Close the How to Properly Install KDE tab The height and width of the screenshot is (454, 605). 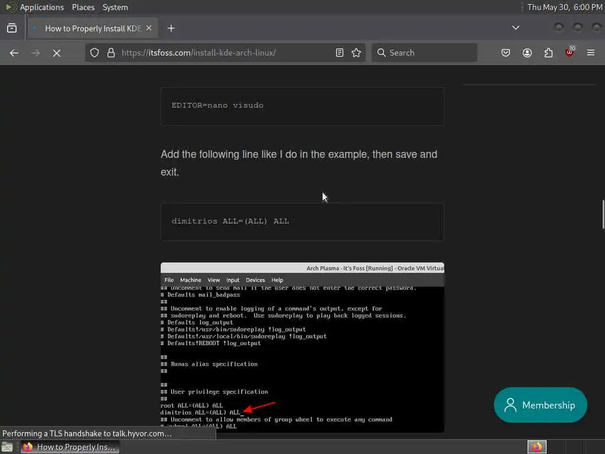(149, 28)
